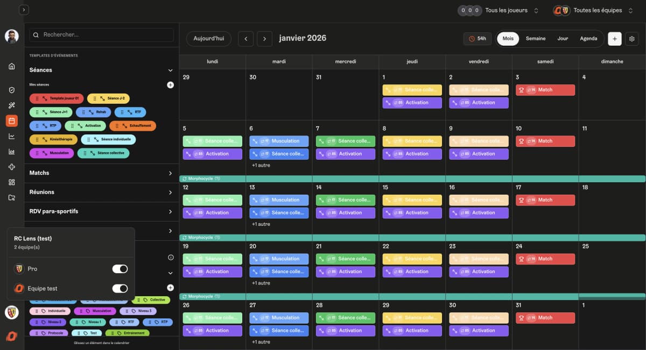Screen dimensions: 646x350
Task: Toggle the Equipe test switch
Action: pos(120,289)
